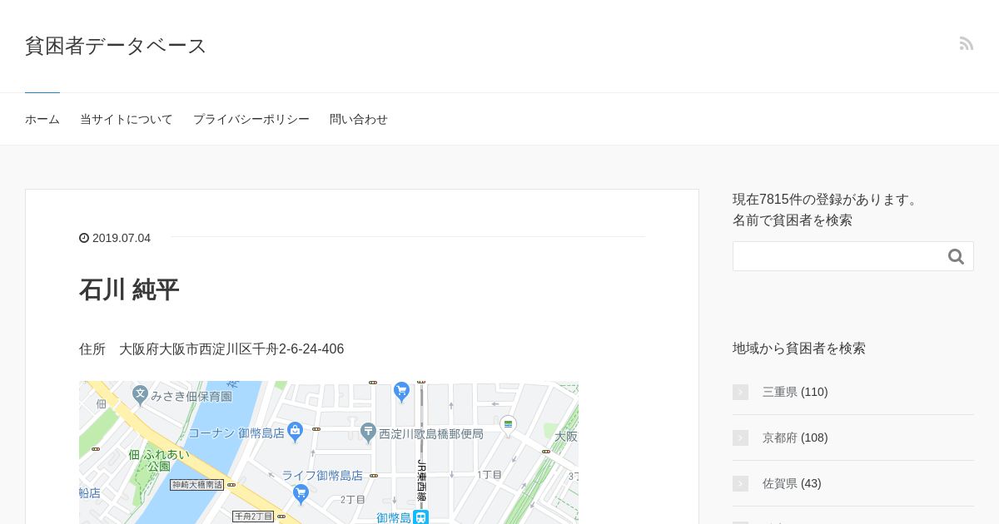Click the white pin marker near 大阪
Screen dimensions: 999x524
pos(508,426)
